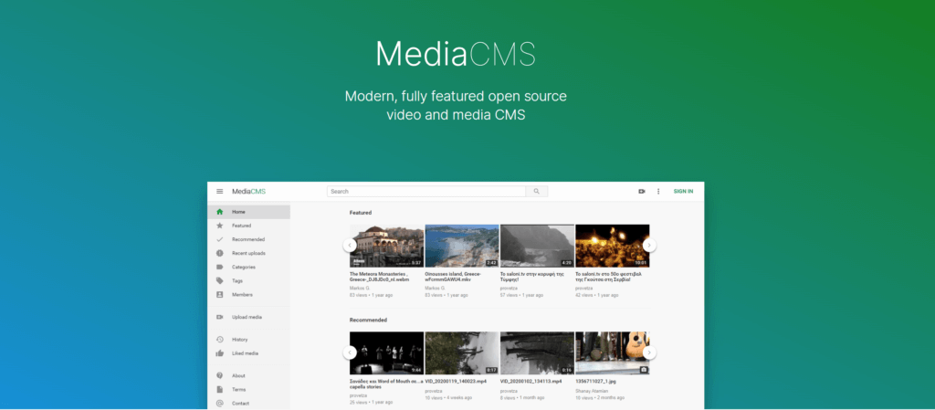Toggle the hamburger sidebar menu

(x=219, y=192)
